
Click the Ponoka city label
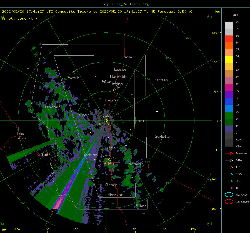click(127, 57)
